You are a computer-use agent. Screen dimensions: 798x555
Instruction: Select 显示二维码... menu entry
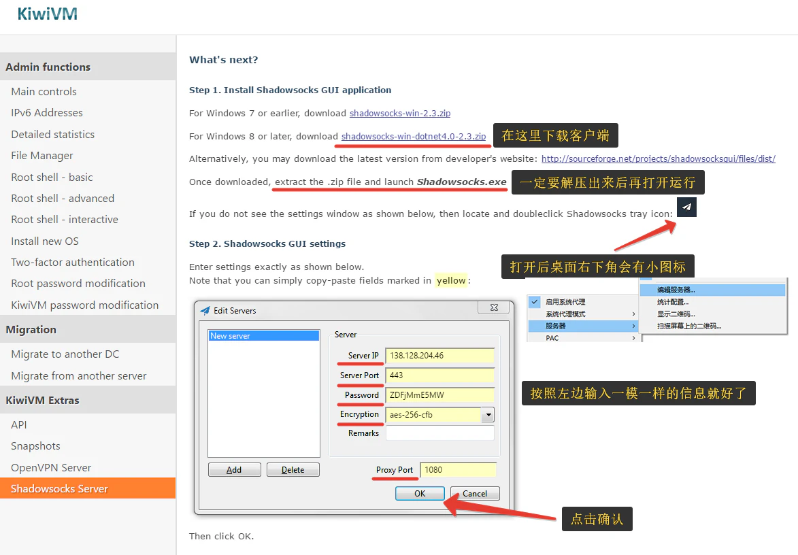click(x=712, y=314)
